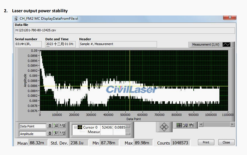Click the Data file path field
Screen dimensions: 247x155
tap(125, 30)
